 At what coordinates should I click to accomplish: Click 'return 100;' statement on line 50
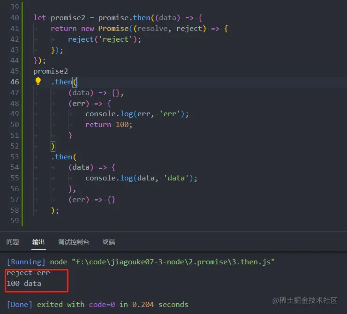tap(109, 125)
